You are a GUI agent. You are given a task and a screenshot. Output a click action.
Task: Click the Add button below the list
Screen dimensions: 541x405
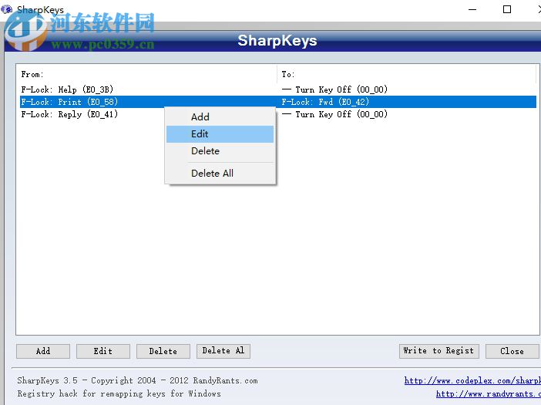pyautogui.click(x=43, y=351)
